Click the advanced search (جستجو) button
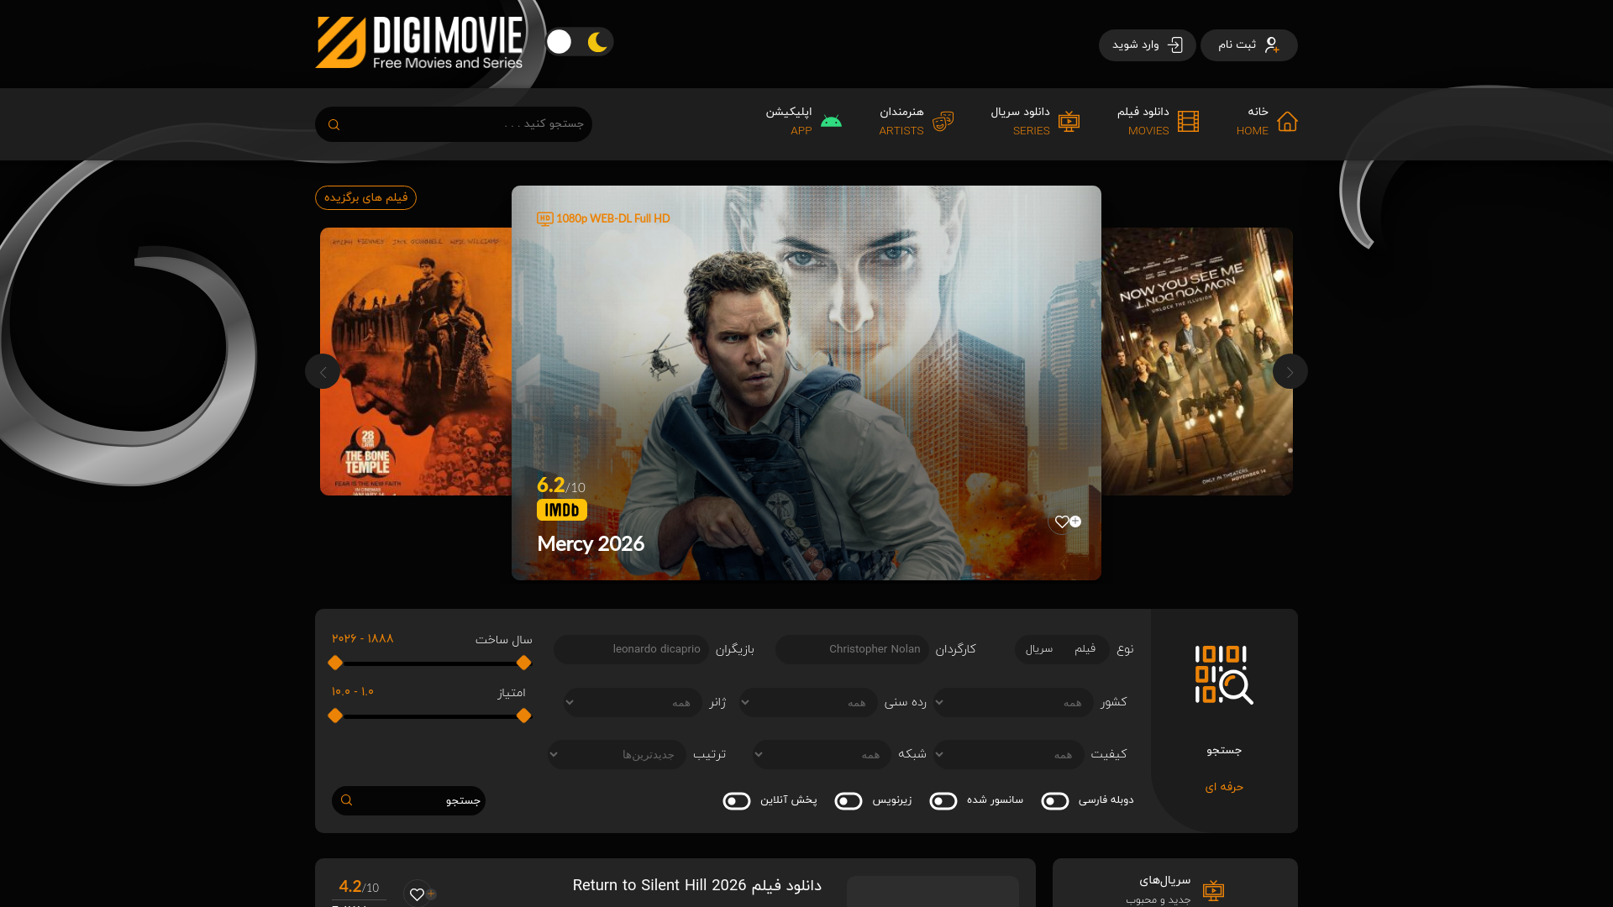Screen dimensions: 1613x907 [408, 801]
